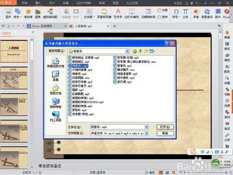Open 切换 transitions in right sidebar

(227, 92)
